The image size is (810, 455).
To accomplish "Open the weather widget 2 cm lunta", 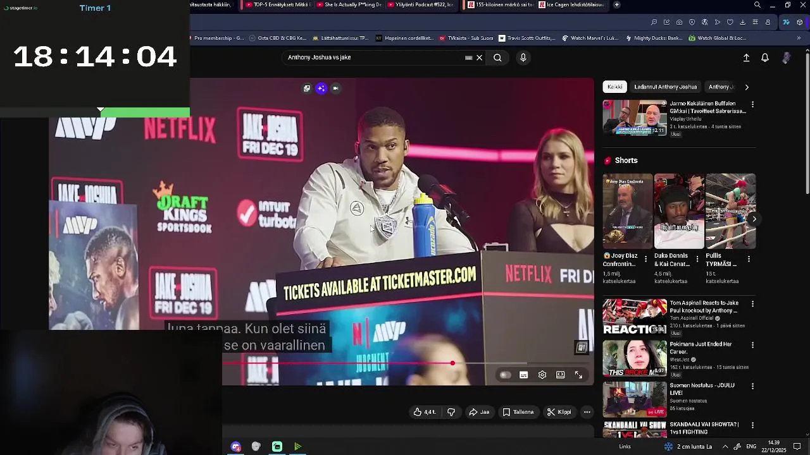I will coord(688,447).
